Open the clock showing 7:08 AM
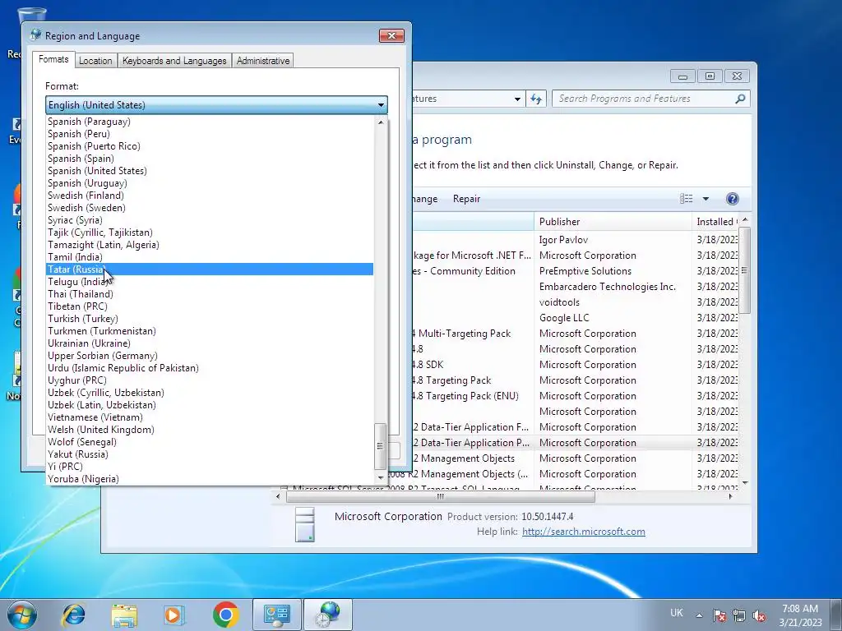The height and width of the screenshot is (631, 842). (x=800, y=615)
